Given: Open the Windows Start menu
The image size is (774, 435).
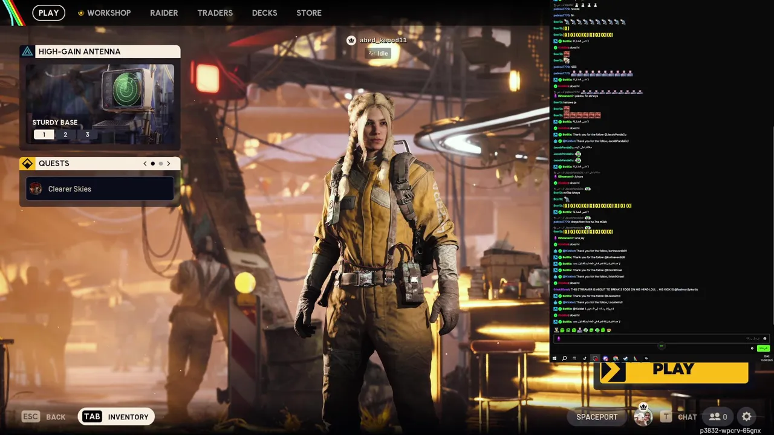Looking at the screenshot, I should click(x=554, y=358).
